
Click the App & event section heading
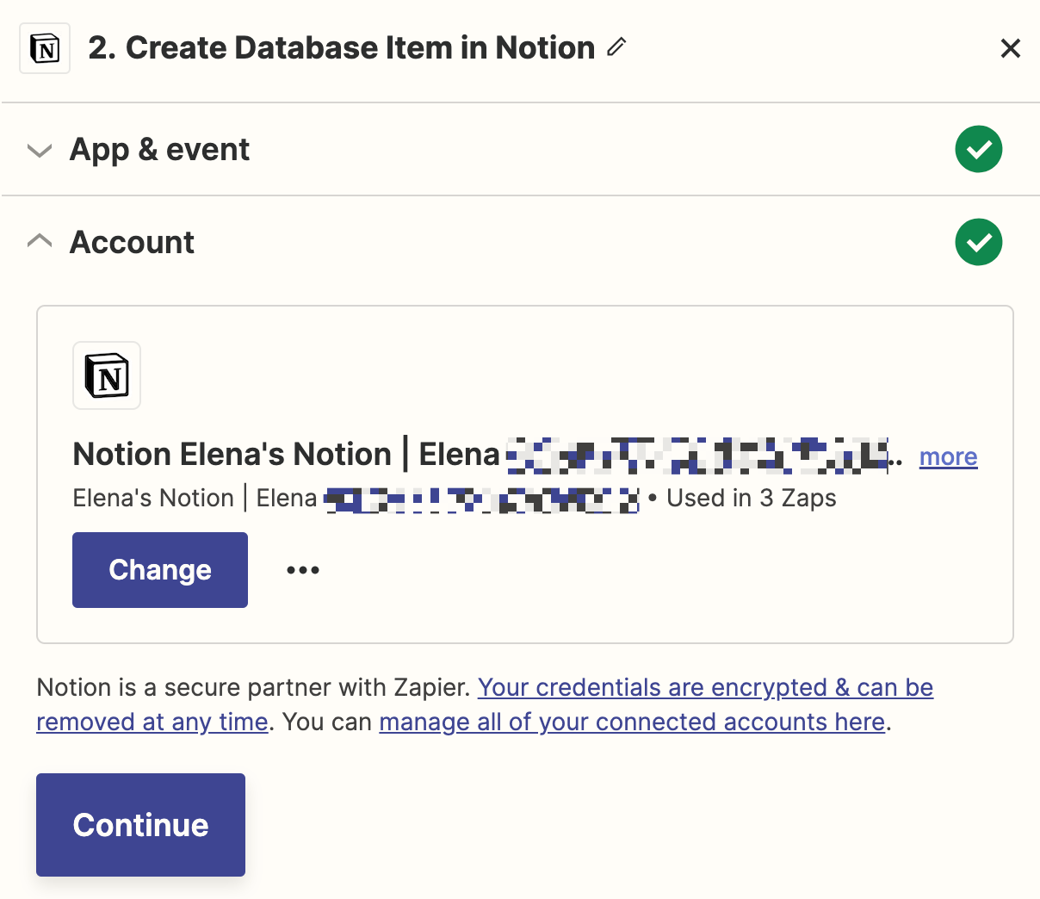click(x=159, y=150)
